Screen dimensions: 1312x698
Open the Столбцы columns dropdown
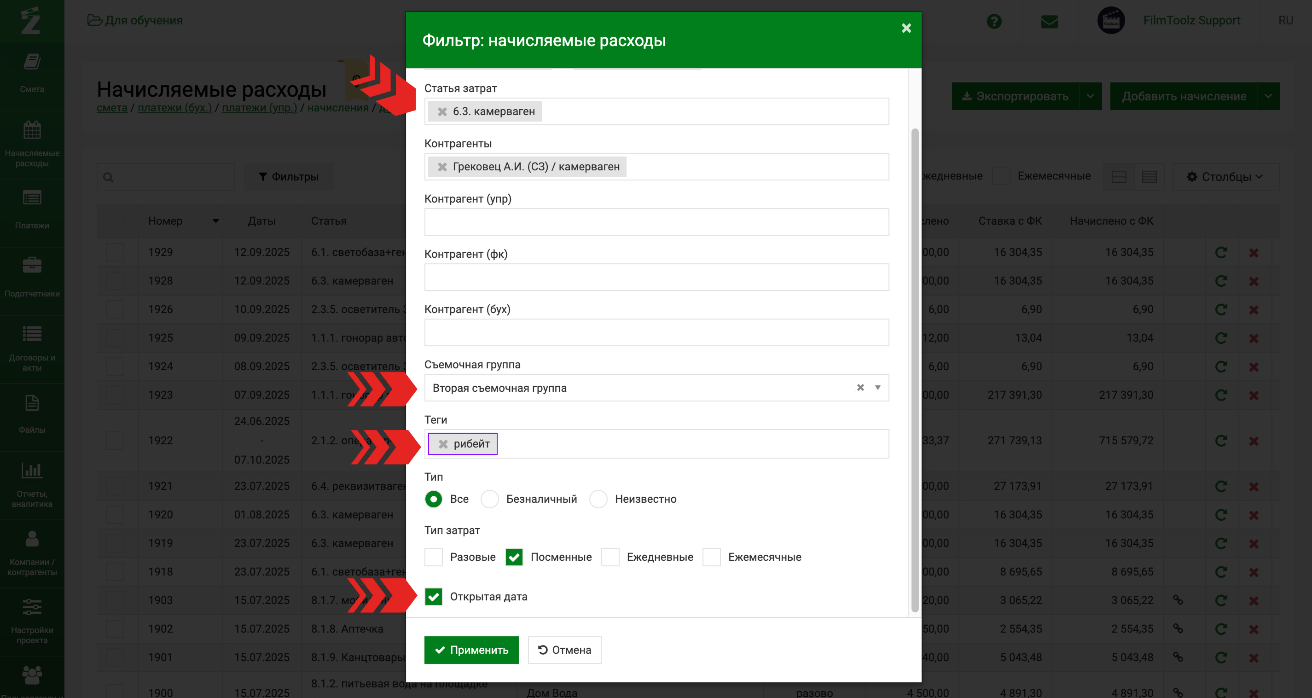pyautogui.click(x=1225, y=177)
